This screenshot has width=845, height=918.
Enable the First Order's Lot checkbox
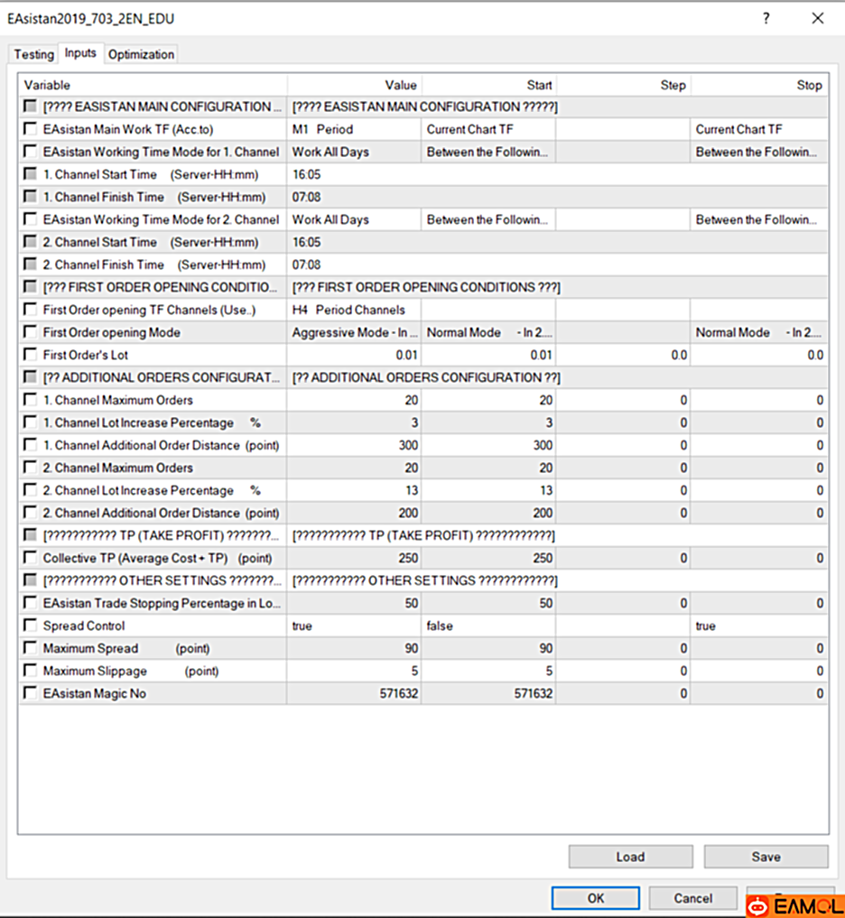[28, 355]
